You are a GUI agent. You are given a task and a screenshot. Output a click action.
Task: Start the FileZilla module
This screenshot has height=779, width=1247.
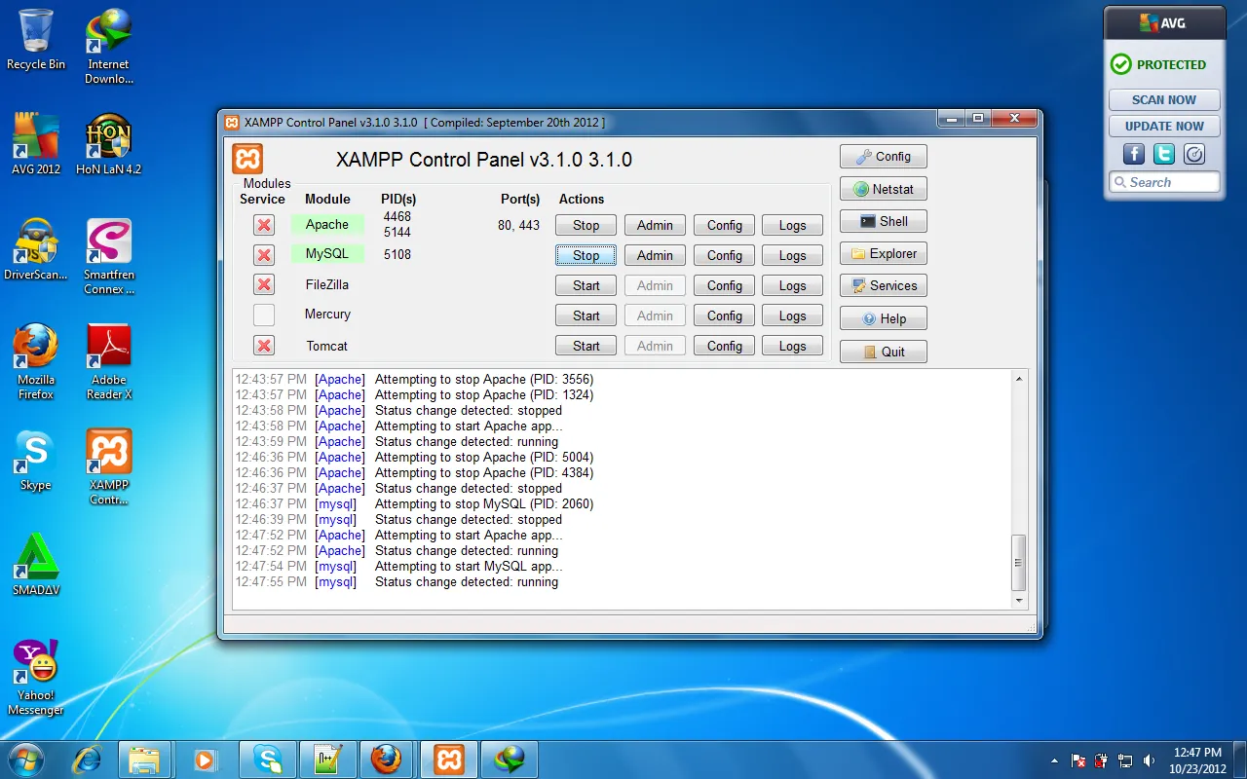tap(586, 285)
